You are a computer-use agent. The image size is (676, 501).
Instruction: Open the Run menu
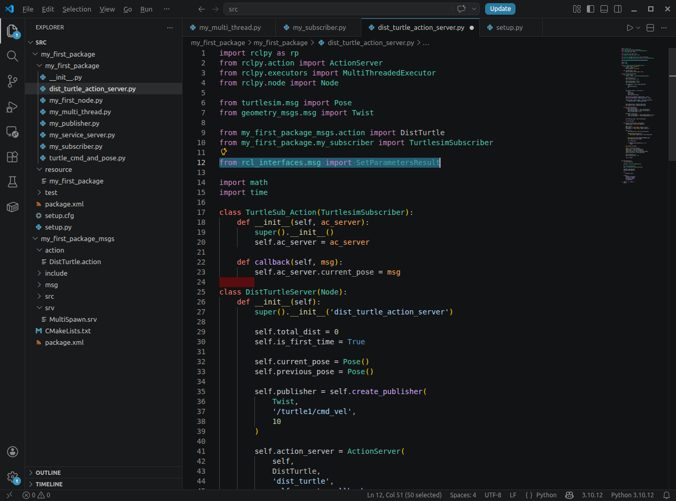coord(146,9)
